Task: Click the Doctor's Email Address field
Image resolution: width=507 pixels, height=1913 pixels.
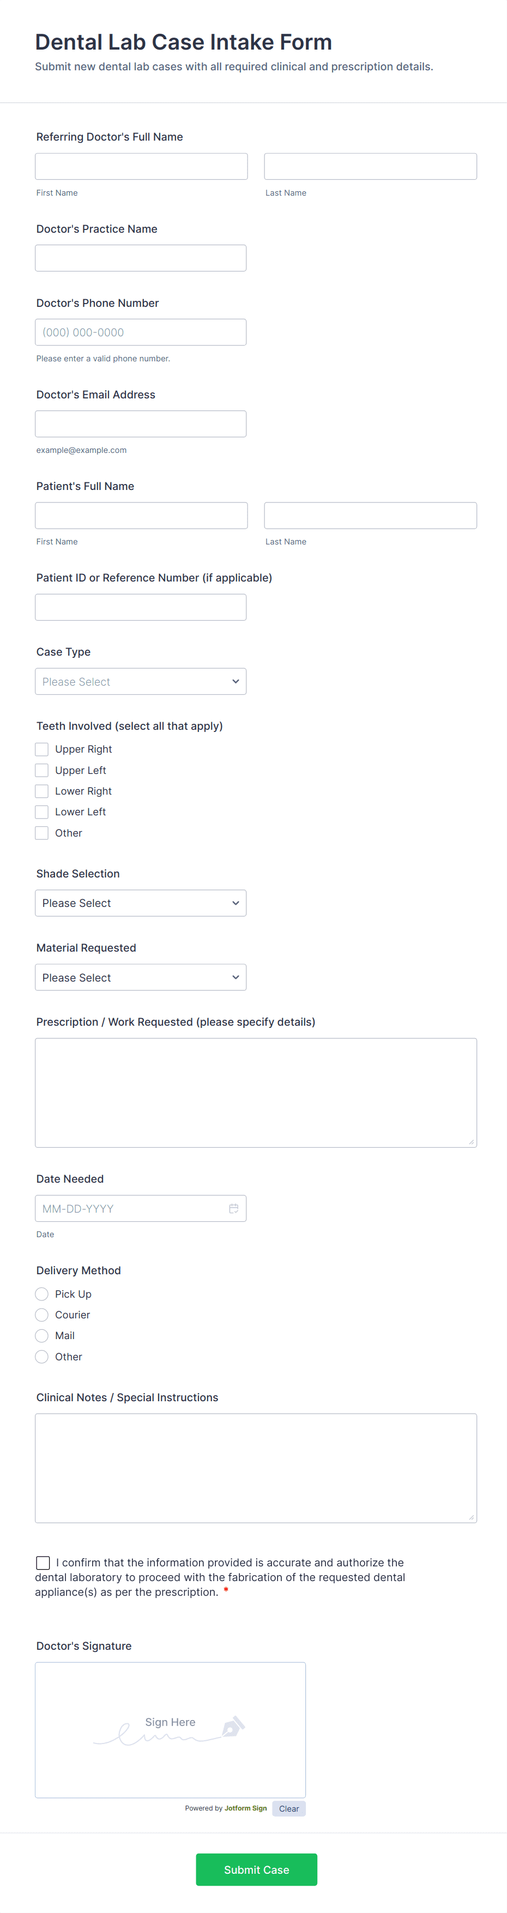Action: click(140, 424)
